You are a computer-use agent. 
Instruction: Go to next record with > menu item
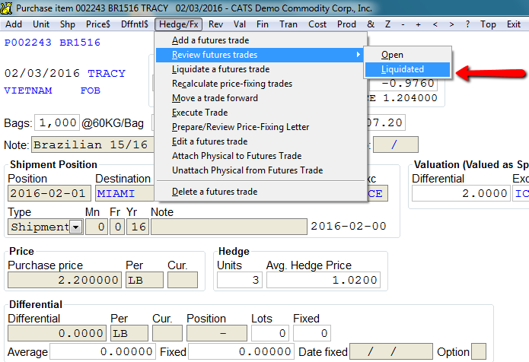pos(451,24)
